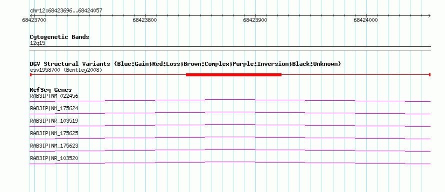445x192 pixels.
Task: Select transcript RAB3IP|NM_175625 label
Action: 54,133
